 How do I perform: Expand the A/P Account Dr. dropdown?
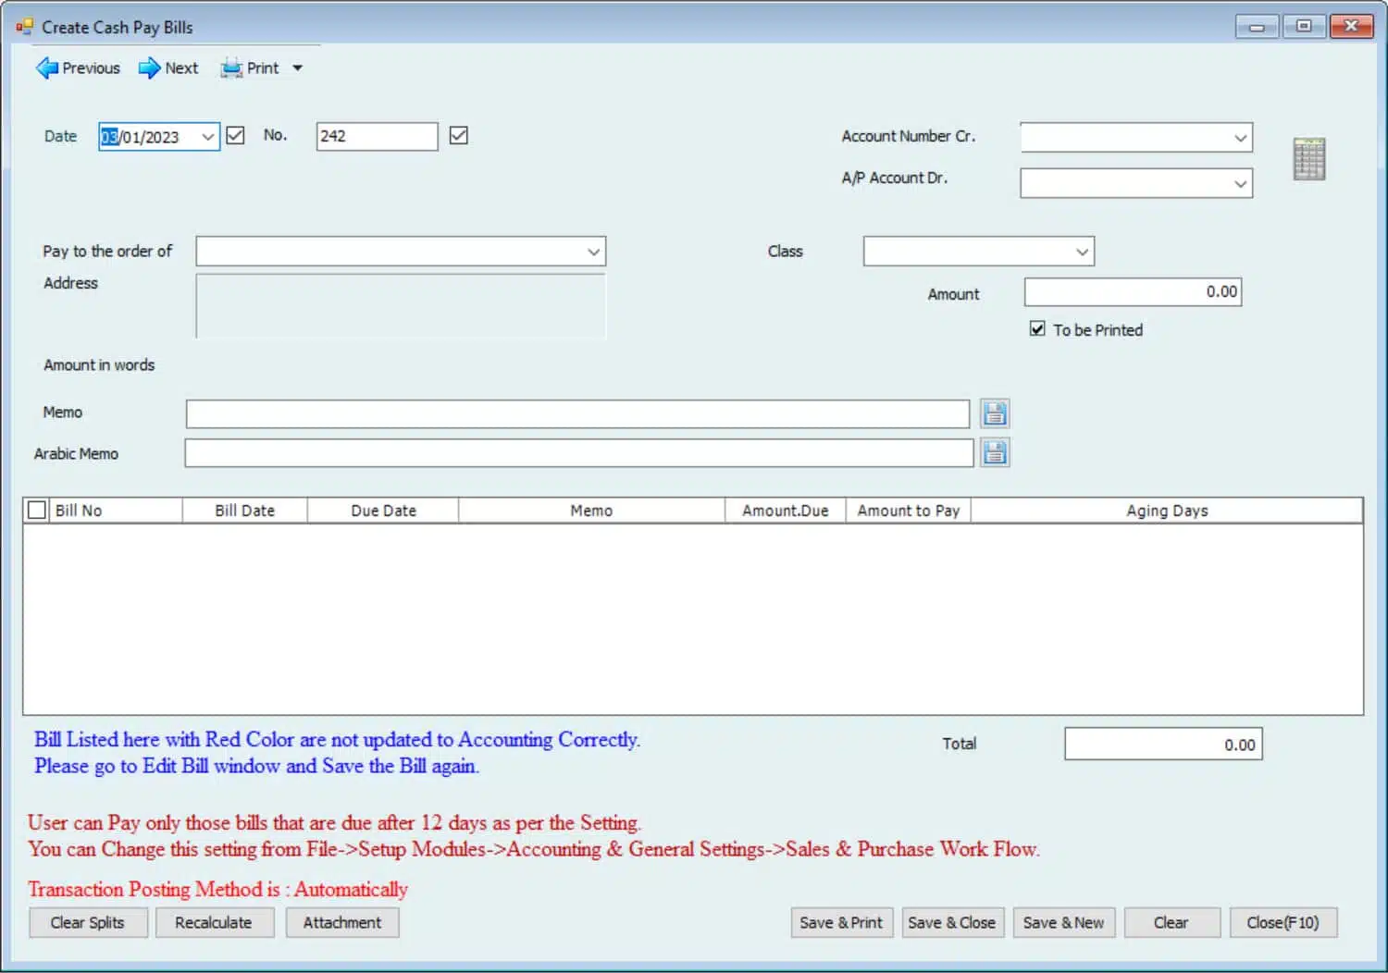tap(1240, 183)
